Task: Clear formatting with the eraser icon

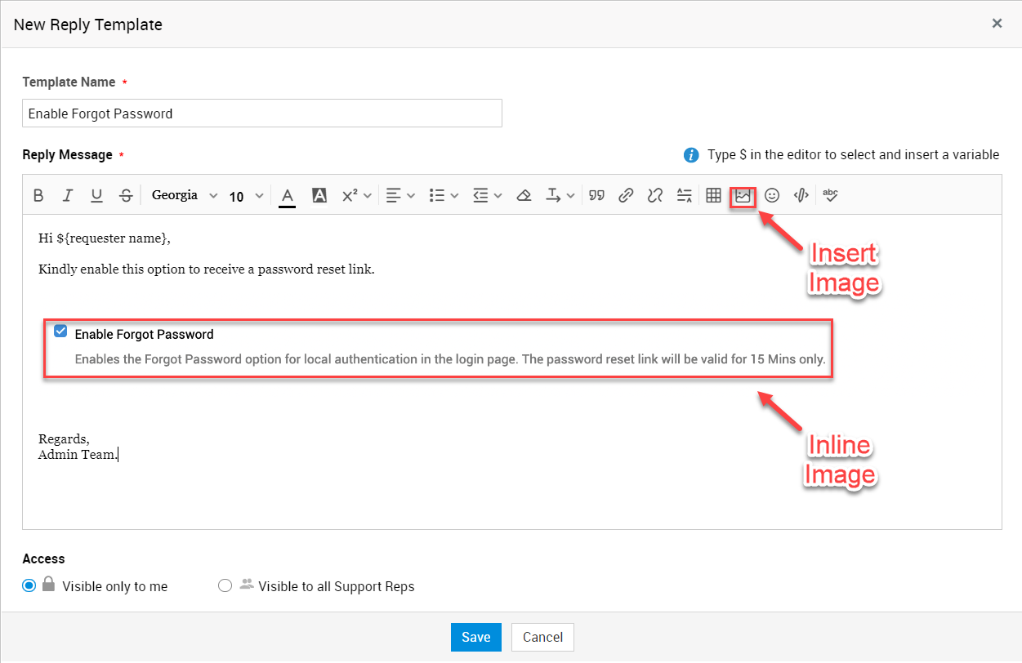Action: 524,196
